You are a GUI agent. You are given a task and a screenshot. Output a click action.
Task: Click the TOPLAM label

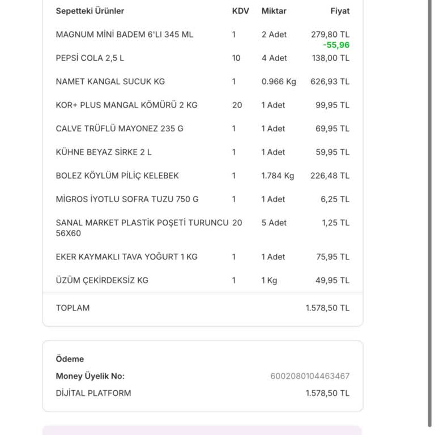coord(72,308)
